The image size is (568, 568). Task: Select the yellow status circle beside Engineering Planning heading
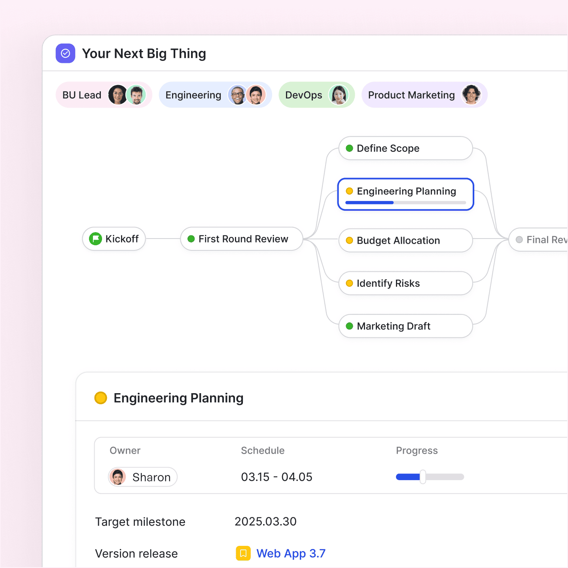click(x=100, y=398)
